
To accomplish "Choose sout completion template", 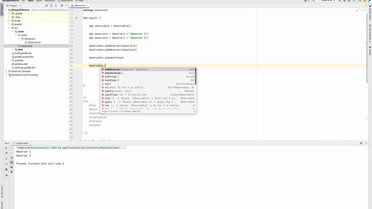I will [148, 84].
